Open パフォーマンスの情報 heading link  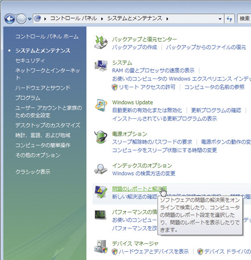[135, 212]
